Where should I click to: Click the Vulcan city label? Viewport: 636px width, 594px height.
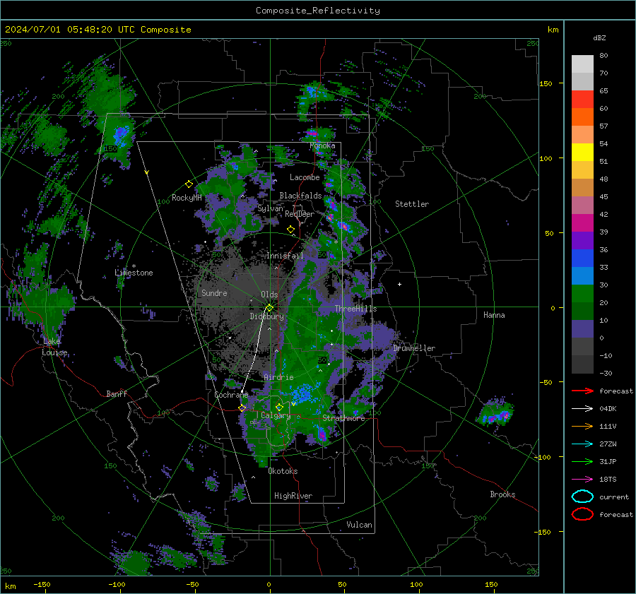(360, 525)
